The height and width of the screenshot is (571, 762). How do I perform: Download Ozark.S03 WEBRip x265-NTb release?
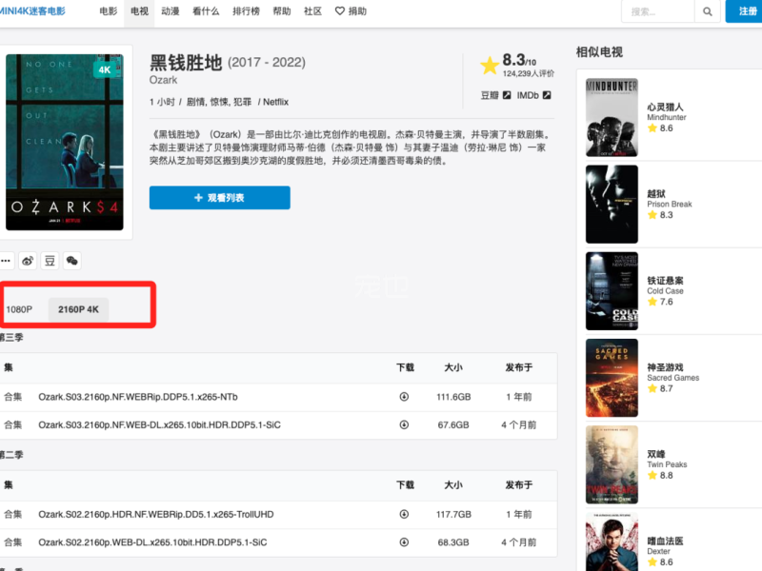point(404,397)
